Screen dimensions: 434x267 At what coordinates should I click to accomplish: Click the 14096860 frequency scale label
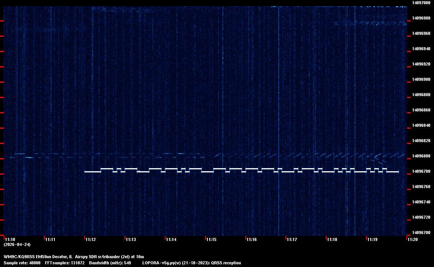coord(421,110)
